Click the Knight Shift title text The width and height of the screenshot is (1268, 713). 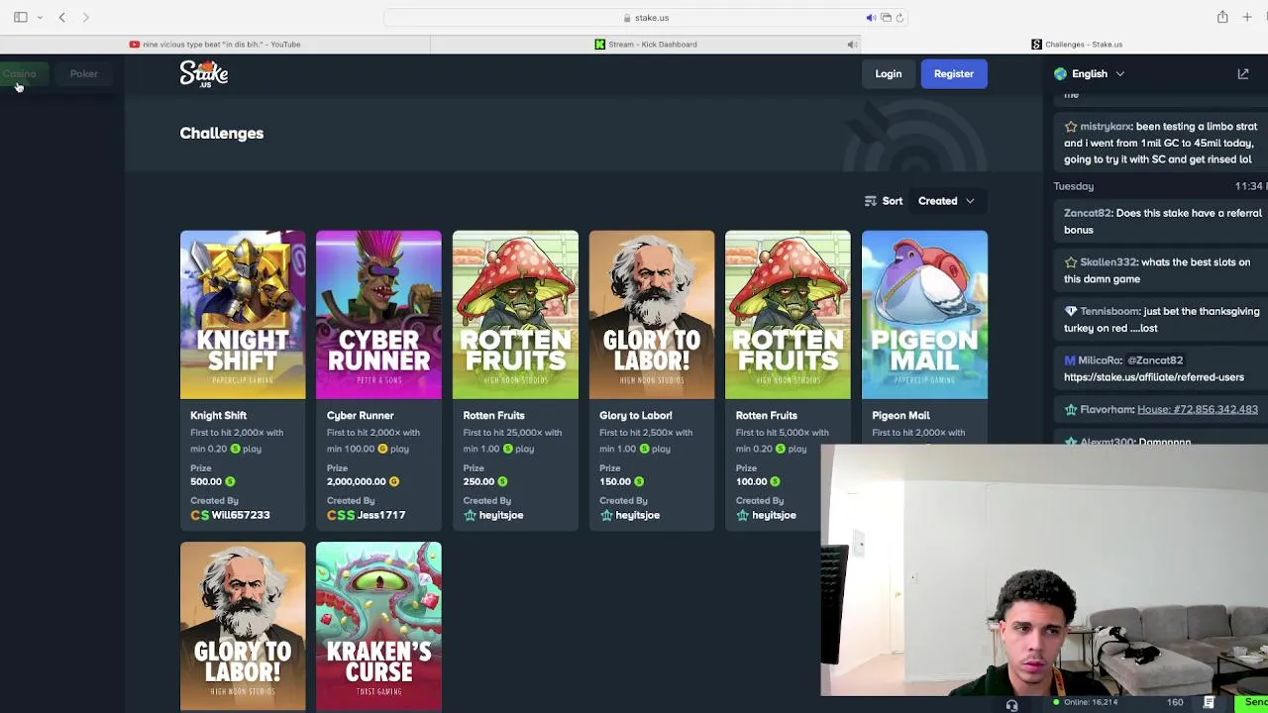pyautogui.click(x=218, y=416)
